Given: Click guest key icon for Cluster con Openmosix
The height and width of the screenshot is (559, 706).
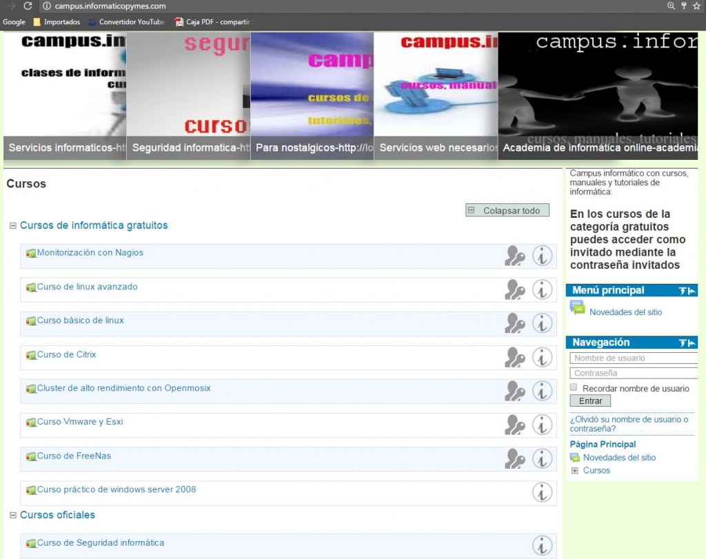Looking at the screenshot, I should click(x=514, y=391).
